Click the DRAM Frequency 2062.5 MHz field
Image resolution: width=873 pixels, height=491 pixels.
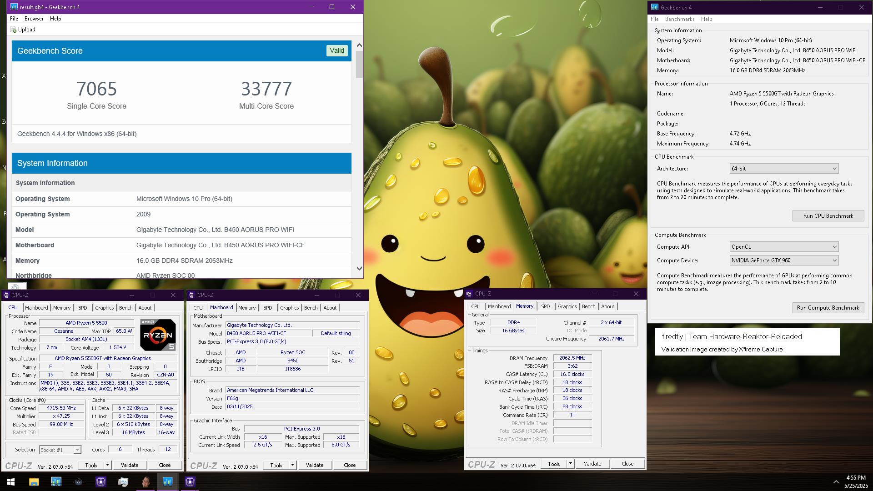point(572,358)
